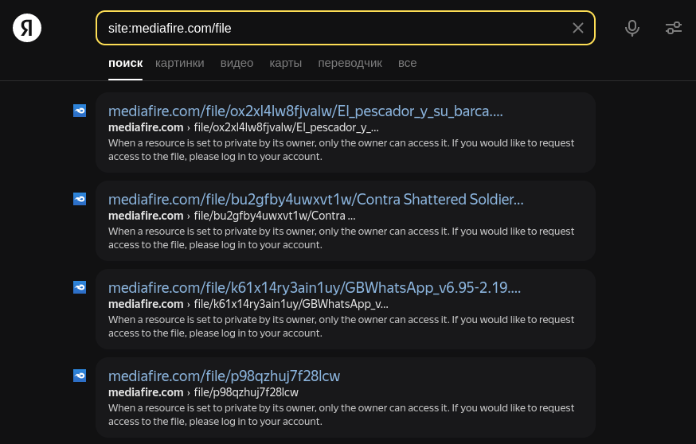696x444 pixels.
Task: Open the GBWhatsApp_v6.95 result title link
Action: [315, 287]
